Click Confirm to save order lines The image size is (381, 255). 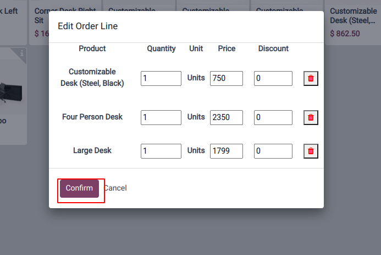[x=79, y=188]
